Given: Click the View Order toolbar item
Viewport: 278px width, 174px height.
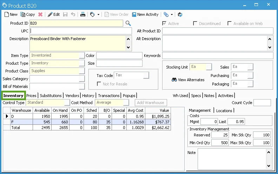Looking at the screenshot, I should tap(117, 14).
